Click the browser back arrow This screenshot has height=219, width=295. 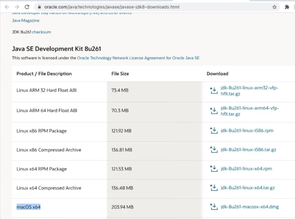click(x=7, y=7)
